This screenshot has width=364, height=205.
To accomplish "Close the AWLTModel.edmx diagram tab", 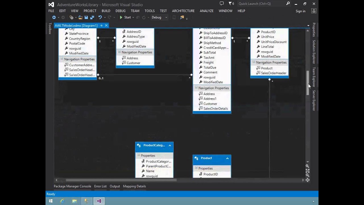I will pyautogui.click(x=106, y=25).
